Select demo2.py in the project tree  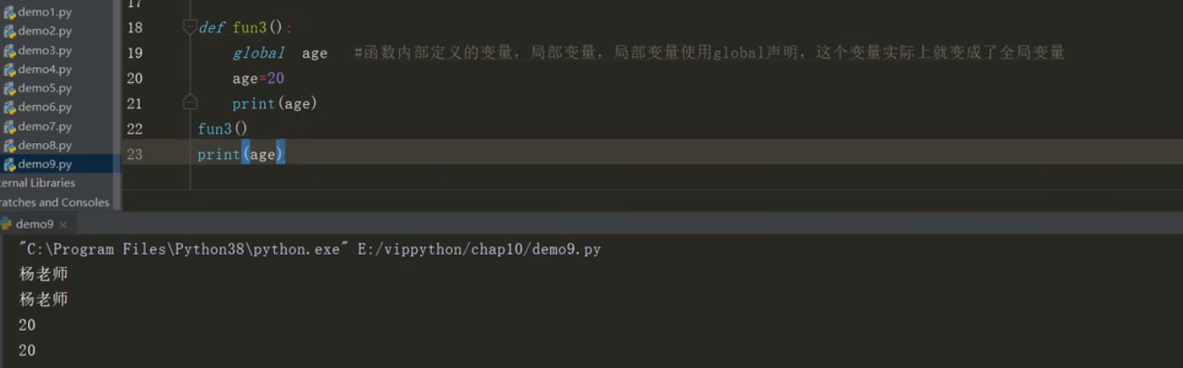(x=44, y=31)
